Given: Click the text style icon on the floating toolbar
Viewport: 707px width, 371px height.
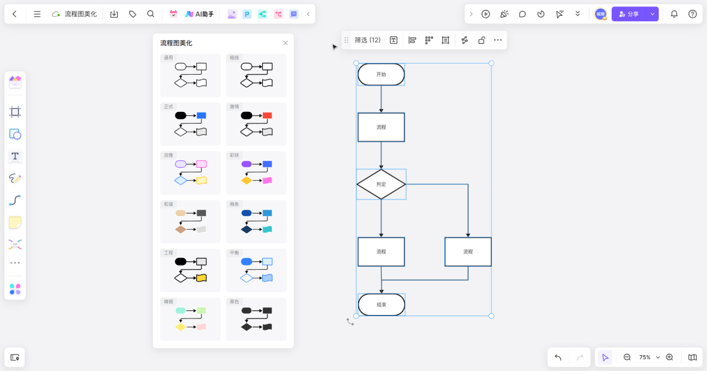Looking at the screenshot, I should [394, 40].
